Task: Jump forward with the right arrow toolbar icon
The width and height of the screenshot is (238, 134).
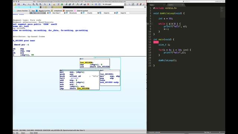Action: (29, 4)
